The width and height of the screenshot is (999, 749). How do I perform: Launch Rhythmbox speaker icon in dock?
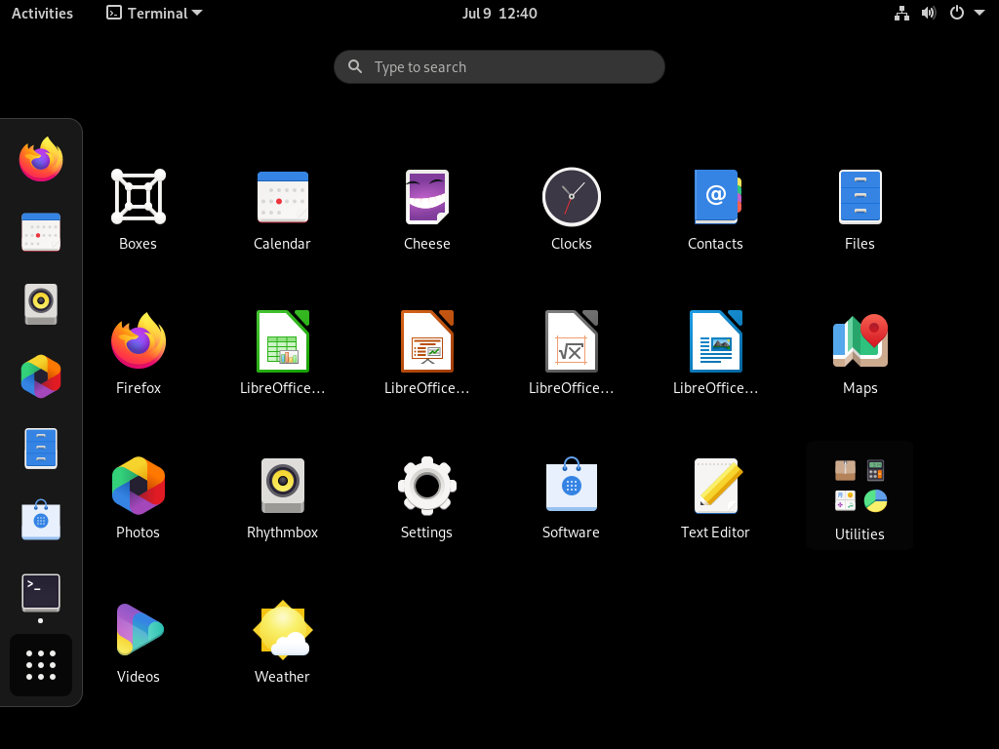pyautogui.click(x=41, y=304)
